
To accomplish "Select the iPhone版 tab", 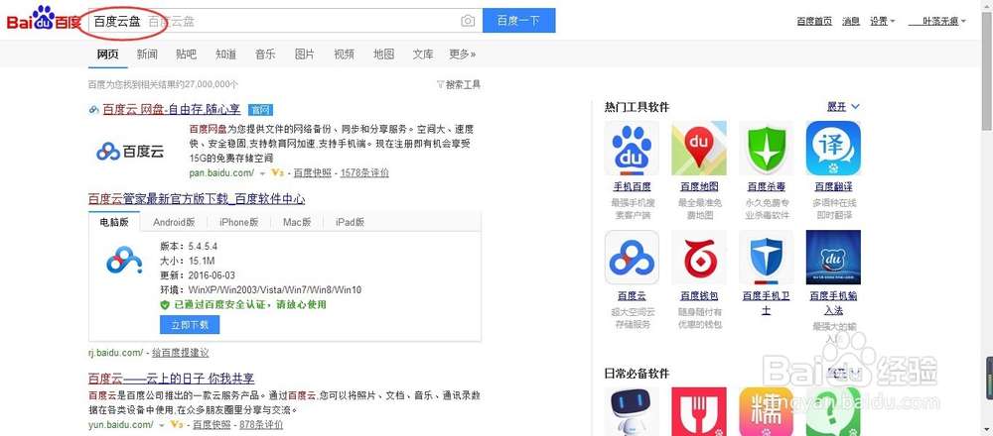I will click(239, 222).
